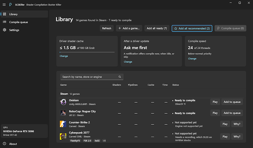
Task: Open the Compile queue (0) button
Action: tap(230, 28)
